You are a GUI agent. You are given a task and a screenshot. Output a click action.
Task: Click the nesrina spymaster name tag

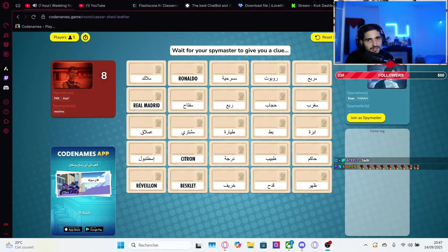click(x=59, y=111)
